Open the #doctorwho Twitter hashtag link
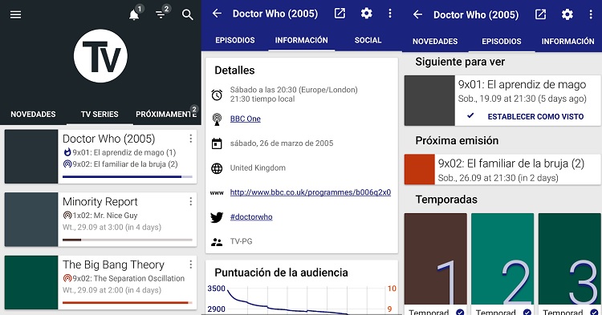The width and height of the screenshot is (602, 315). 251,217
